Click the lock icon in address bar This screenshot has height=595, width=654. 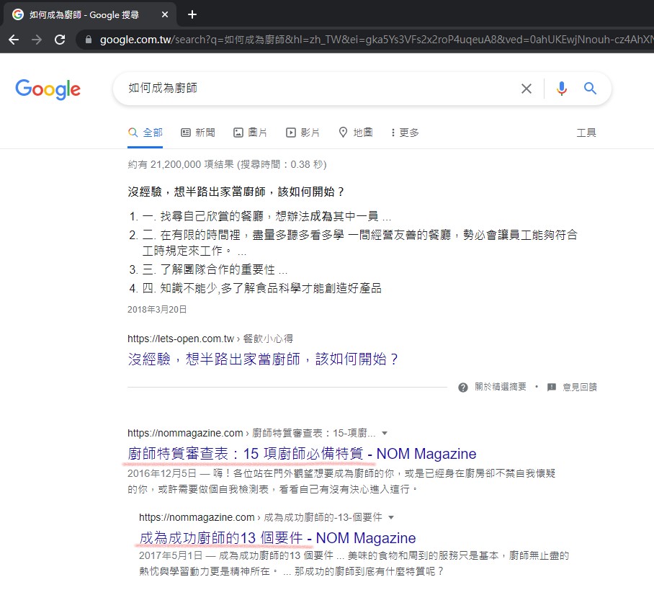click(x=88, y=40)
